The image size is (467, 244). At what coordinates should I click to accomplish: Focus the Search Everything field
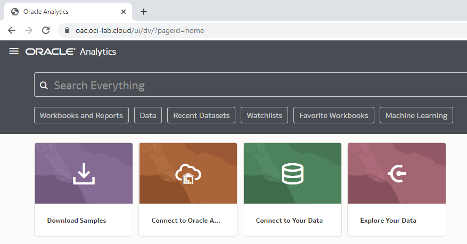256,86
